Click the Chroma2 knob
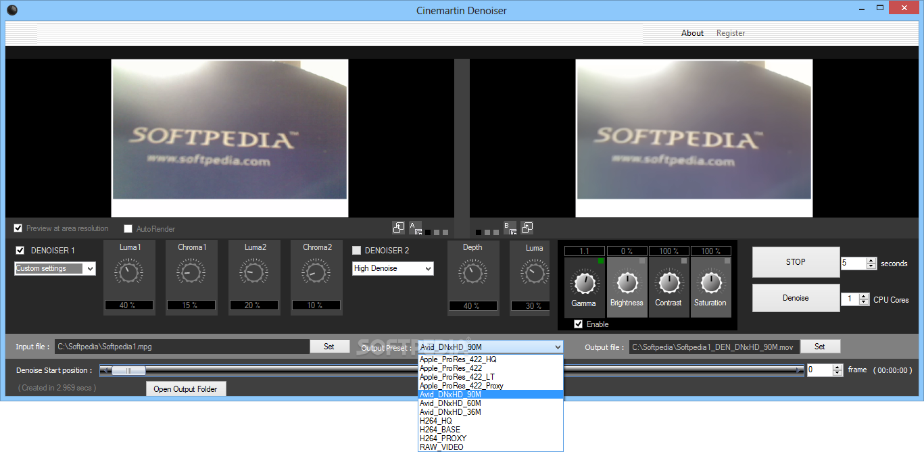 [x=316, y=272]
